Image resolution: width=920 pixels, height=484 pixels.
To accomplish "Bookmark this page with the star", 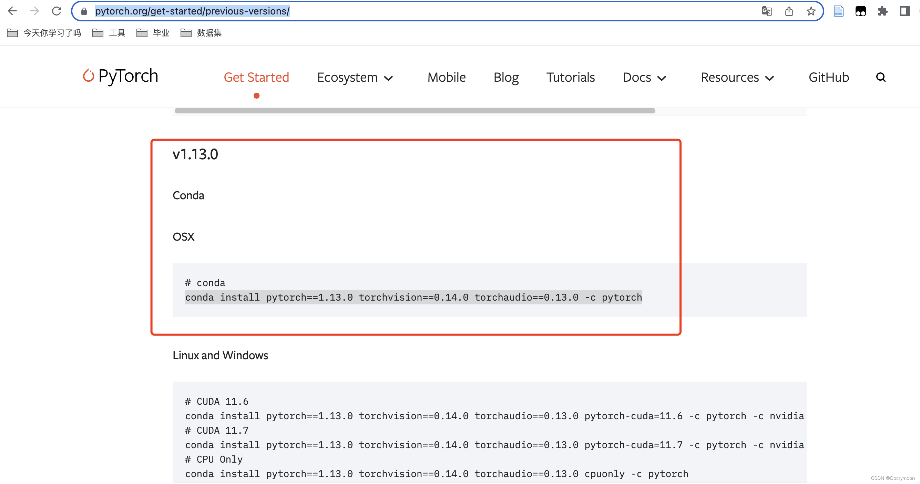I will pos(811,11).
